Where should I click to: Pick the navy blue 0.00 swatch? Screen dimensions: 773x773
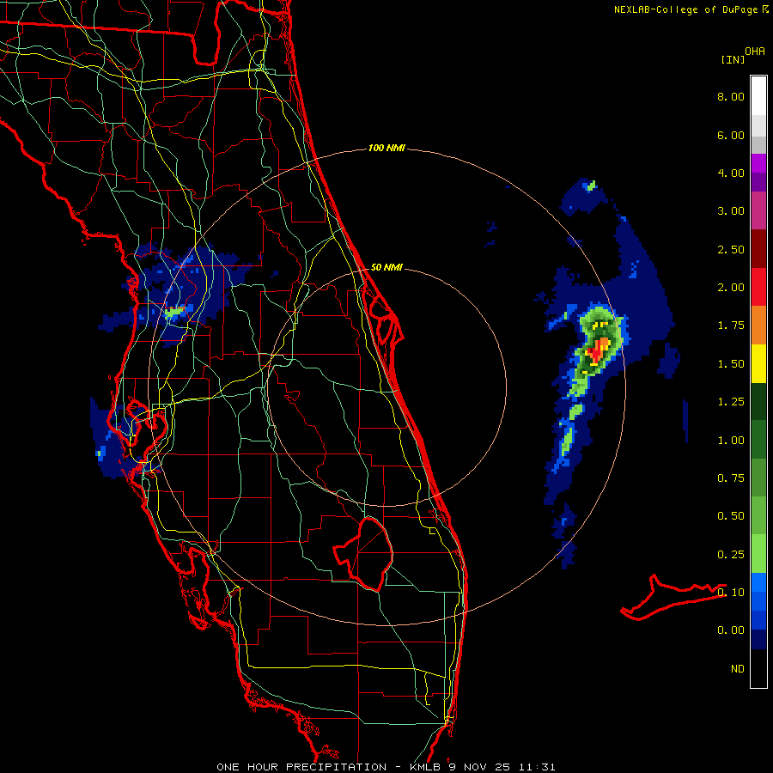point(758,640)
